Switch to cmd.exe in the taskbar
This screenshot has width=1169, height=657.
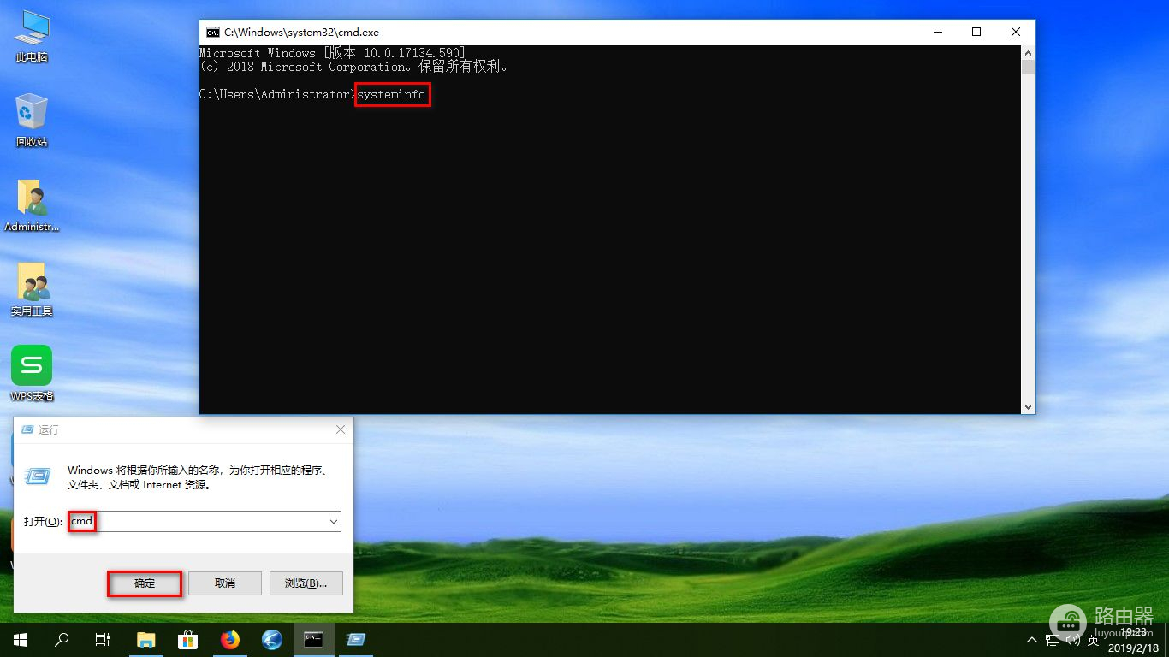click(x=314, y=639)
